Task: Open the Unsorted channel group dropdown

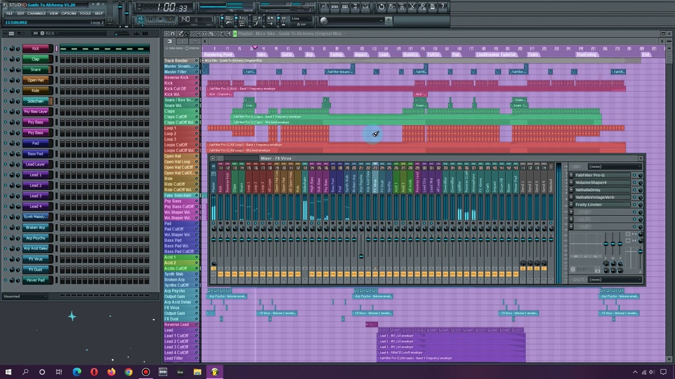Action: tap(25, 296)
